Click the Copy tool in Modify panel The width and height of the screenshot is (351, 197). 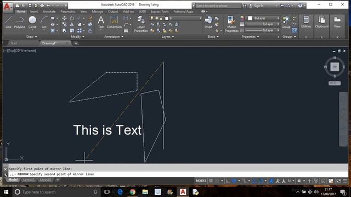coord(64,24)
